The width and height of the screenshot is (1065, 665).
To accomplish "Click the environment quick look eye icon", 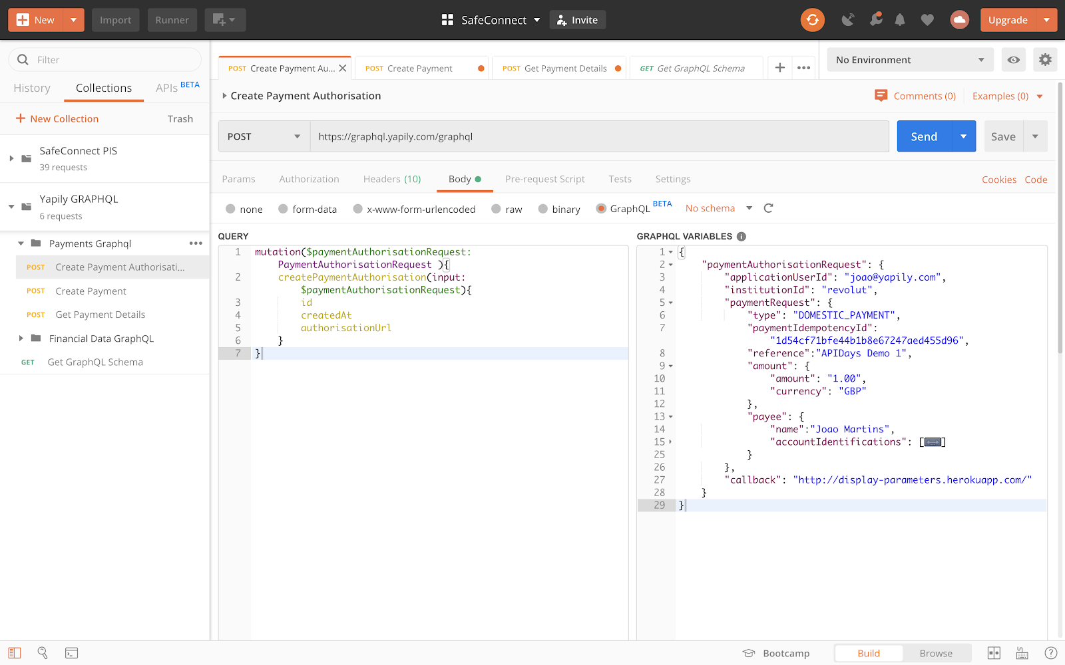I will (1013, 60).
